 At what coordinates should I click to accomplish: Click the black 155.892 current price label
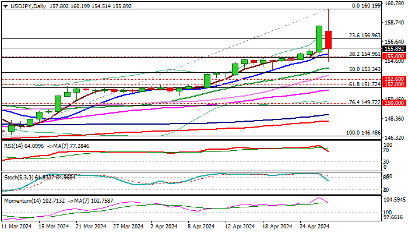pos(395,48)
